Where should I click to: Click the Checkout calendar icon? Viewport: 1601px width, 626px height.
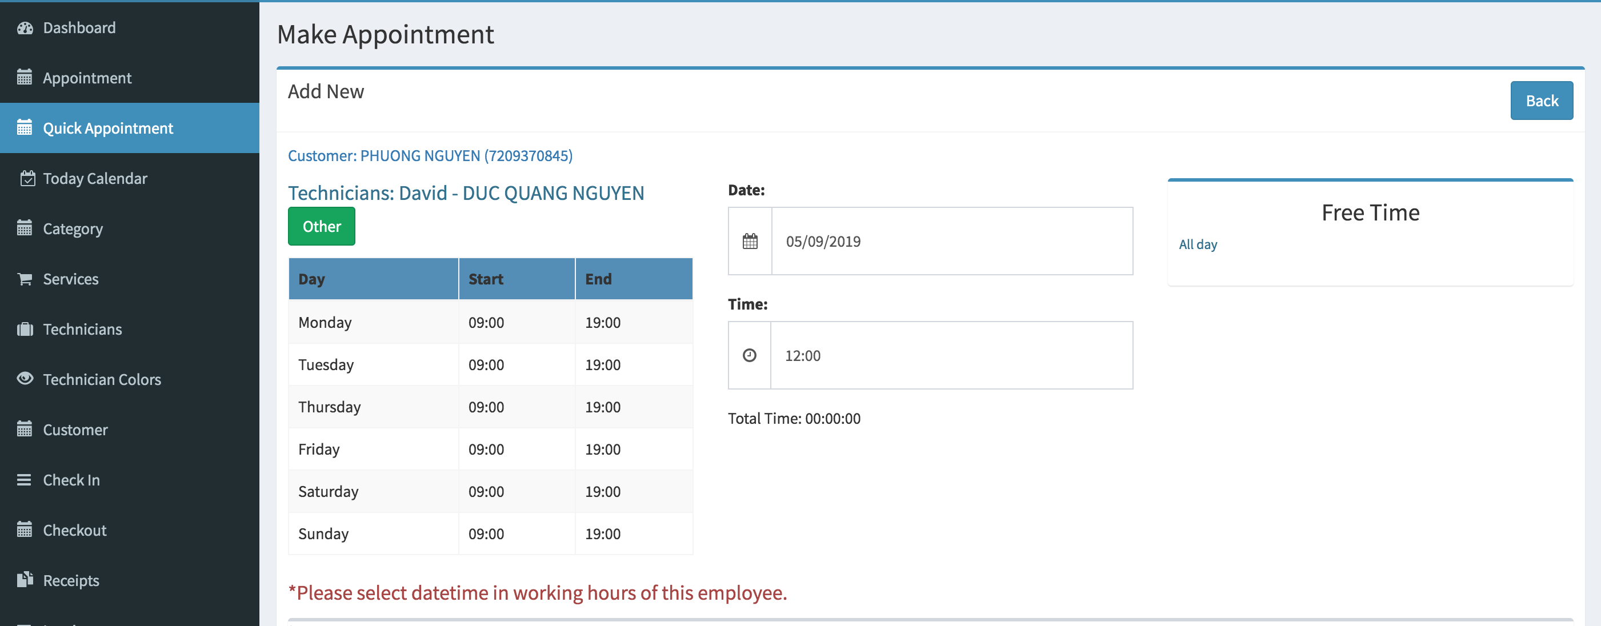point(24,529)
